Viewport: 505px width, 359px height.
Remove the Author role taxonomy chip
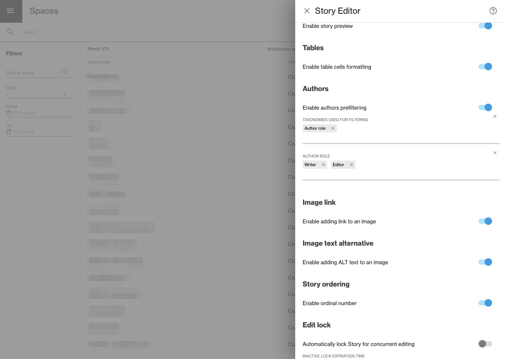[333, 128]
